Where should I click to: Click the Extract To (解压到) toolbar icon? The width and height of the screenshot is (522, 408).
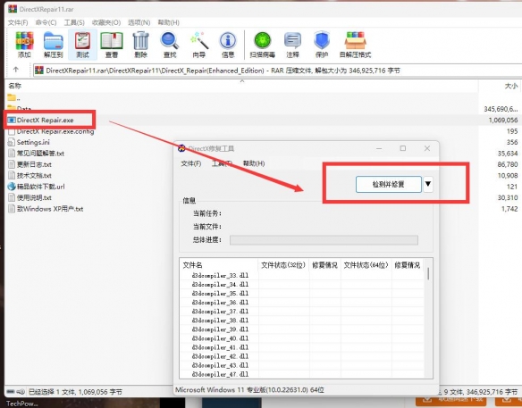(x=54, y=45)
